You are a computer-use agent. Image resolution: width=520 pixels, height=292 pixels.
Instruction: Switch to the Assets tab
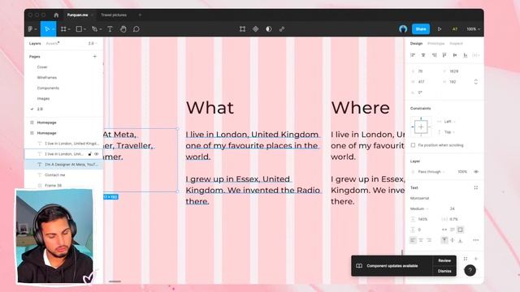(52, 43)
